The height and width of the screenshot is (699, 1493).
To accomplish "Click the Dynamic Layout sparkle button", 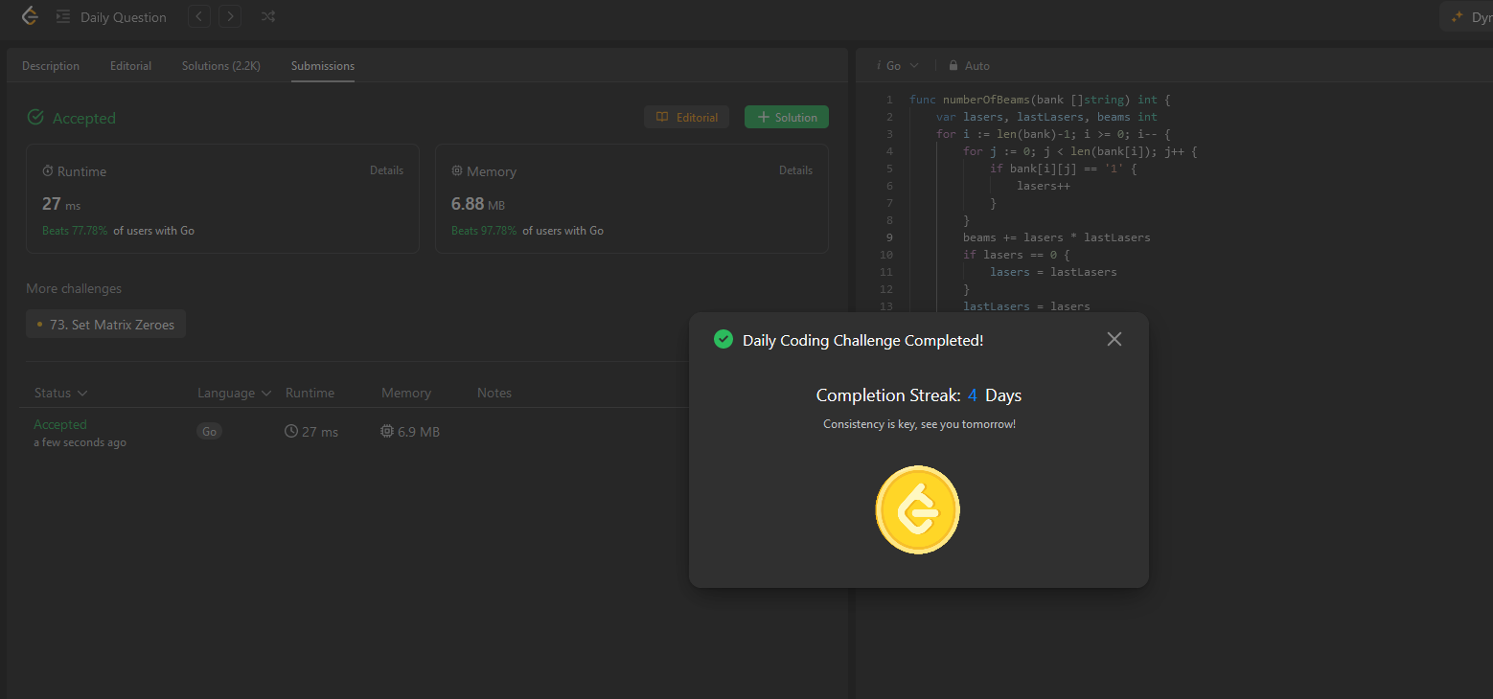I will click(x=1466, y=16).
